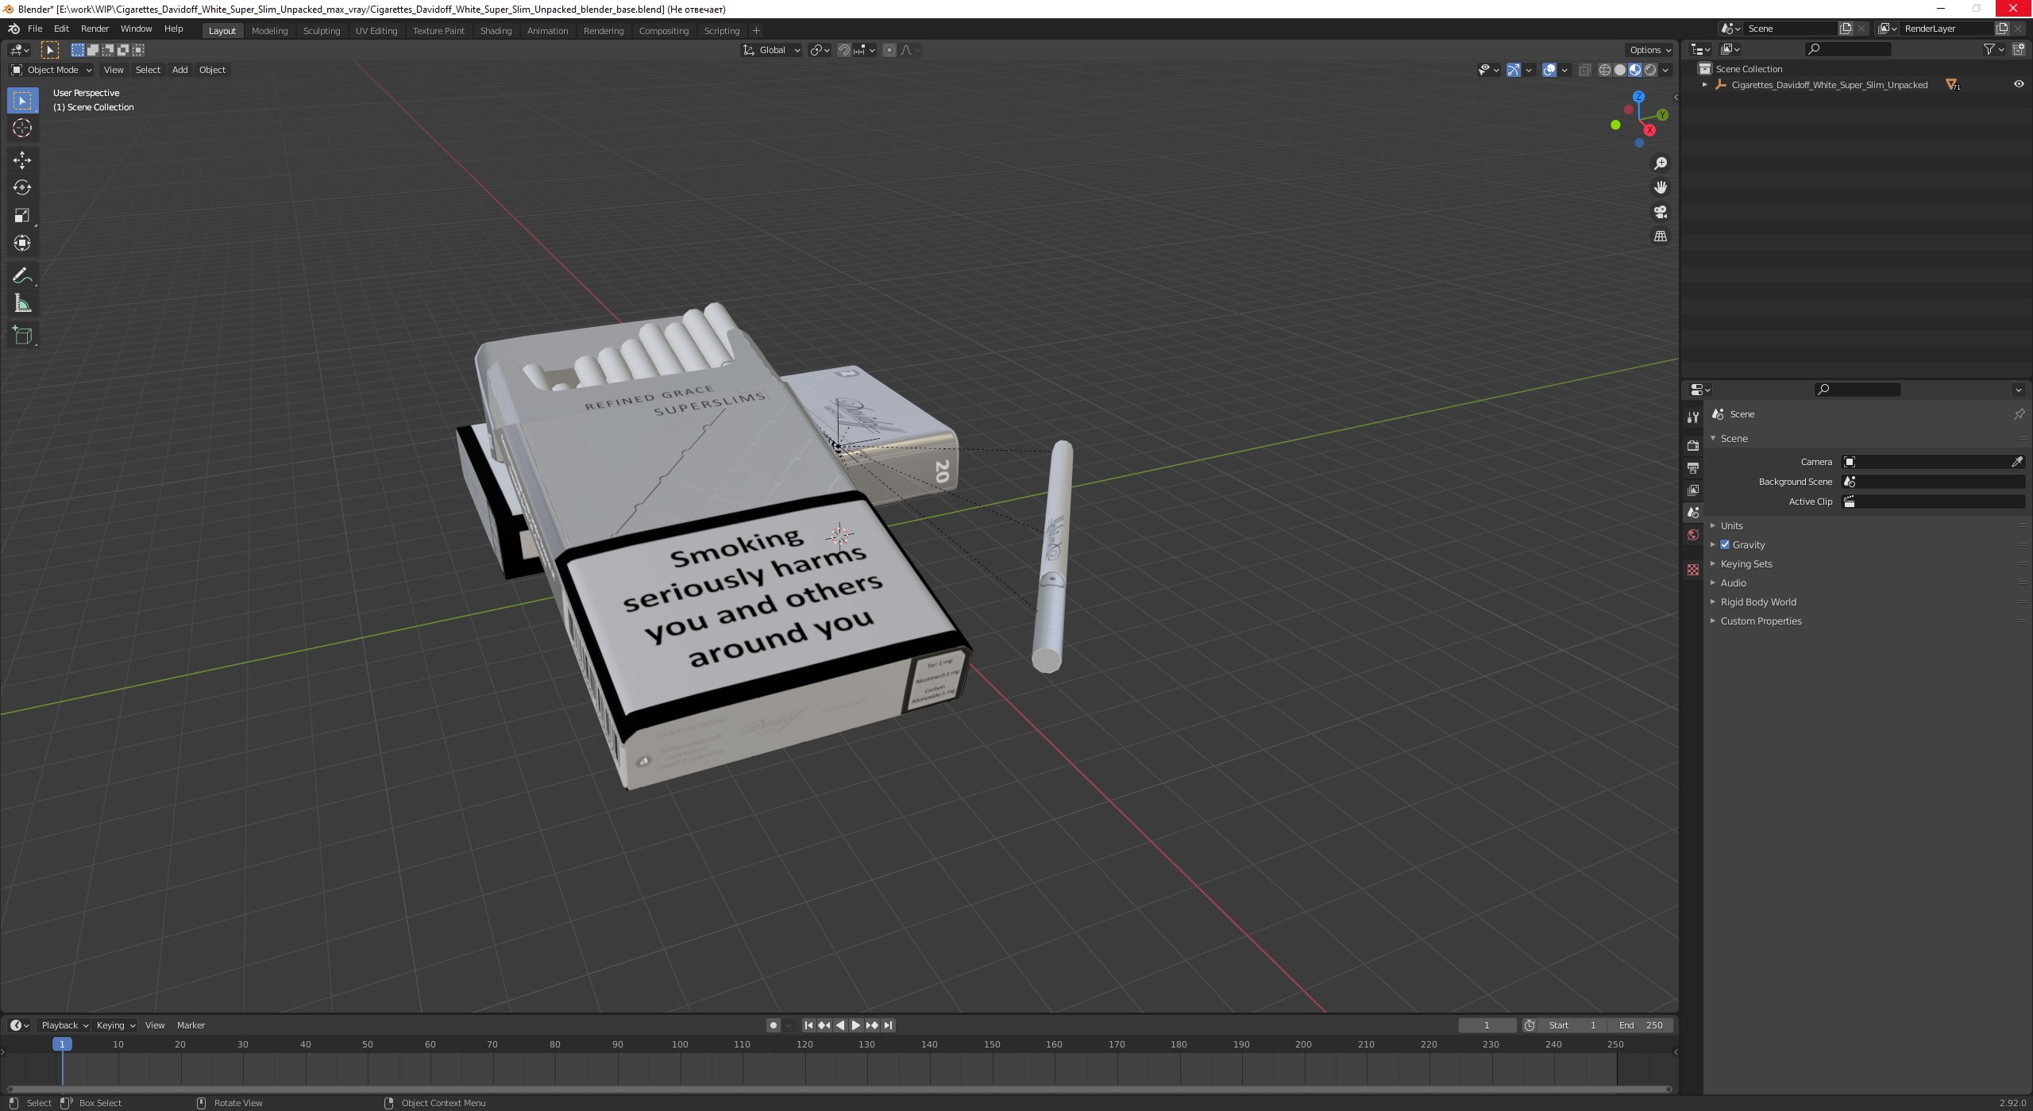Open the Texture properties tab
The height and width of the screenshot is (1111, 2033).
coord(1692,570)
